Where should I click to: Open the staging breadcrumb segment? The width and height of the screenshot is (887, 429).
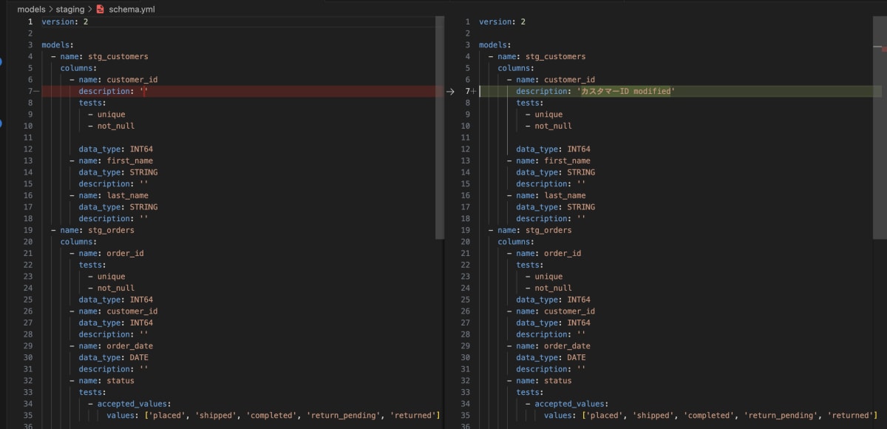pyautogui.click(x=70, y=10)
